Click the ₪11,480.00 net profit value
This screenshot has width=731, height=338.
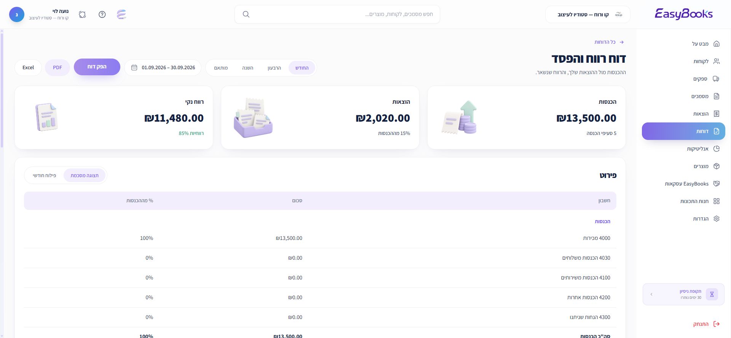174,118
